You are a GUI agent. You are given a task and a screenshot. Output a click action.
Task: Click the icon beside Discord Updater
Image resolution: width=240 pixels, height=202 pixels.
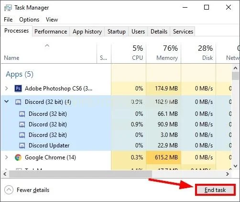pyautogui.click(x=22, y=146)
